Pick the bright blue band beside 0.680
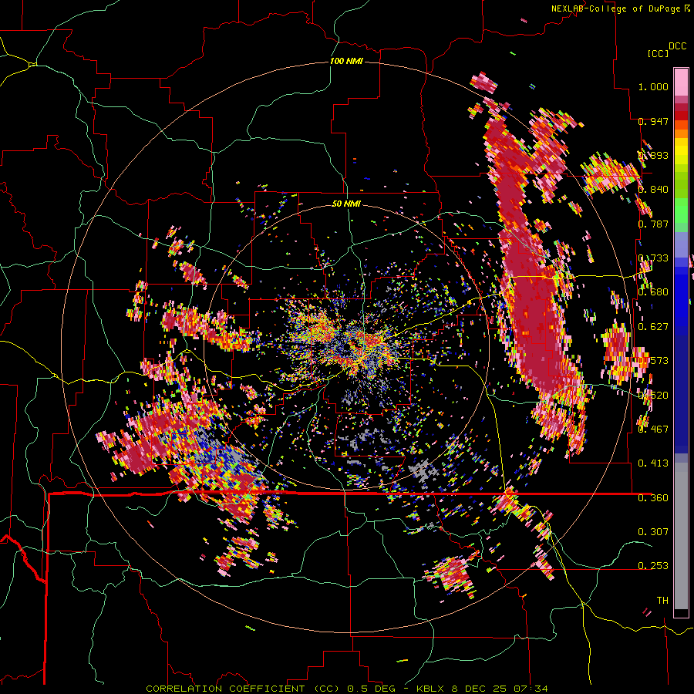Viewport: 694px width, 694px height. [681, 295]
